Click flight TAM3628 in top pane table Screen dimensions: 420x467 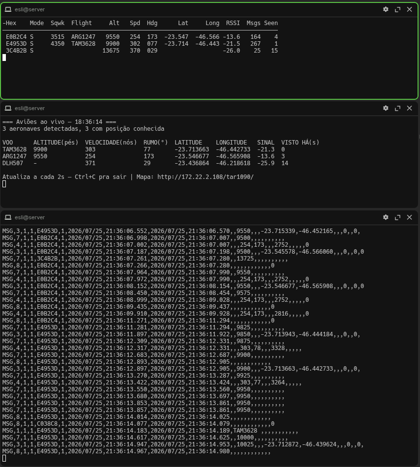[x=83, y=44]
